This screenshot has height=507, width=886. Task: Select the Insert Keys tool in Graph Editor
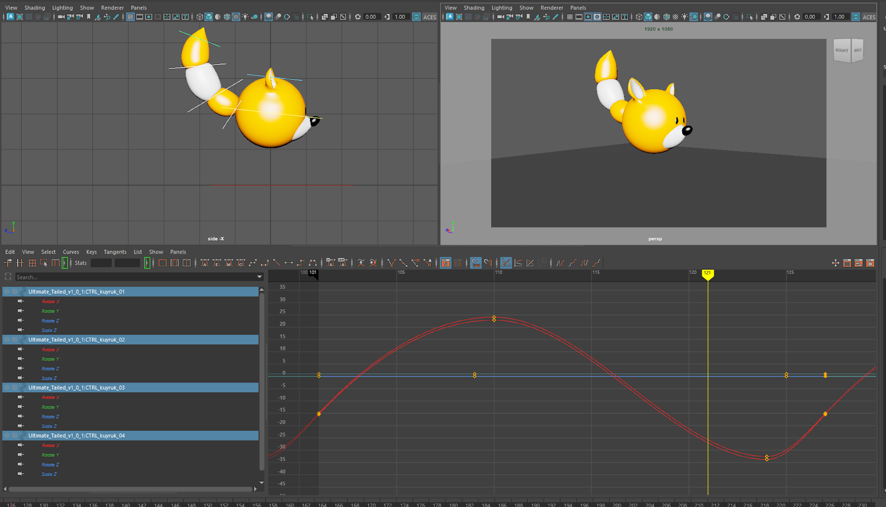point(20,263)
